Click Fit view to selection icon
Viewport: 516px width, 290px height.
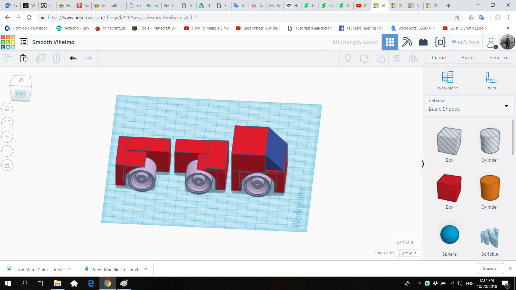(x=7, y=123)
